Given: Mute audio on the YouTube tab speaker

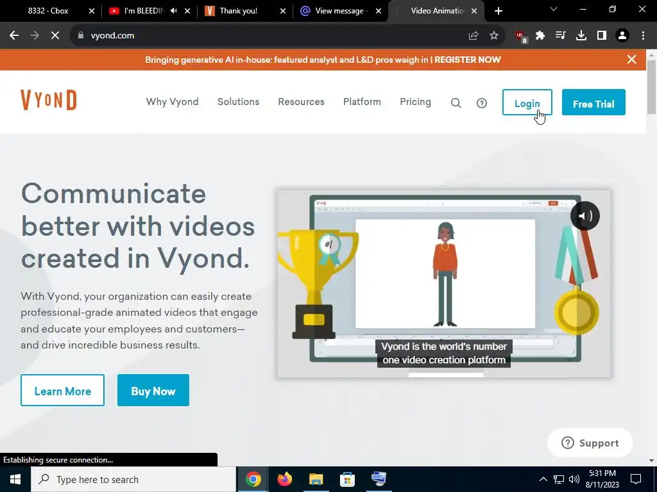Looking at the screenshot, I should click(x=173, y=11).
